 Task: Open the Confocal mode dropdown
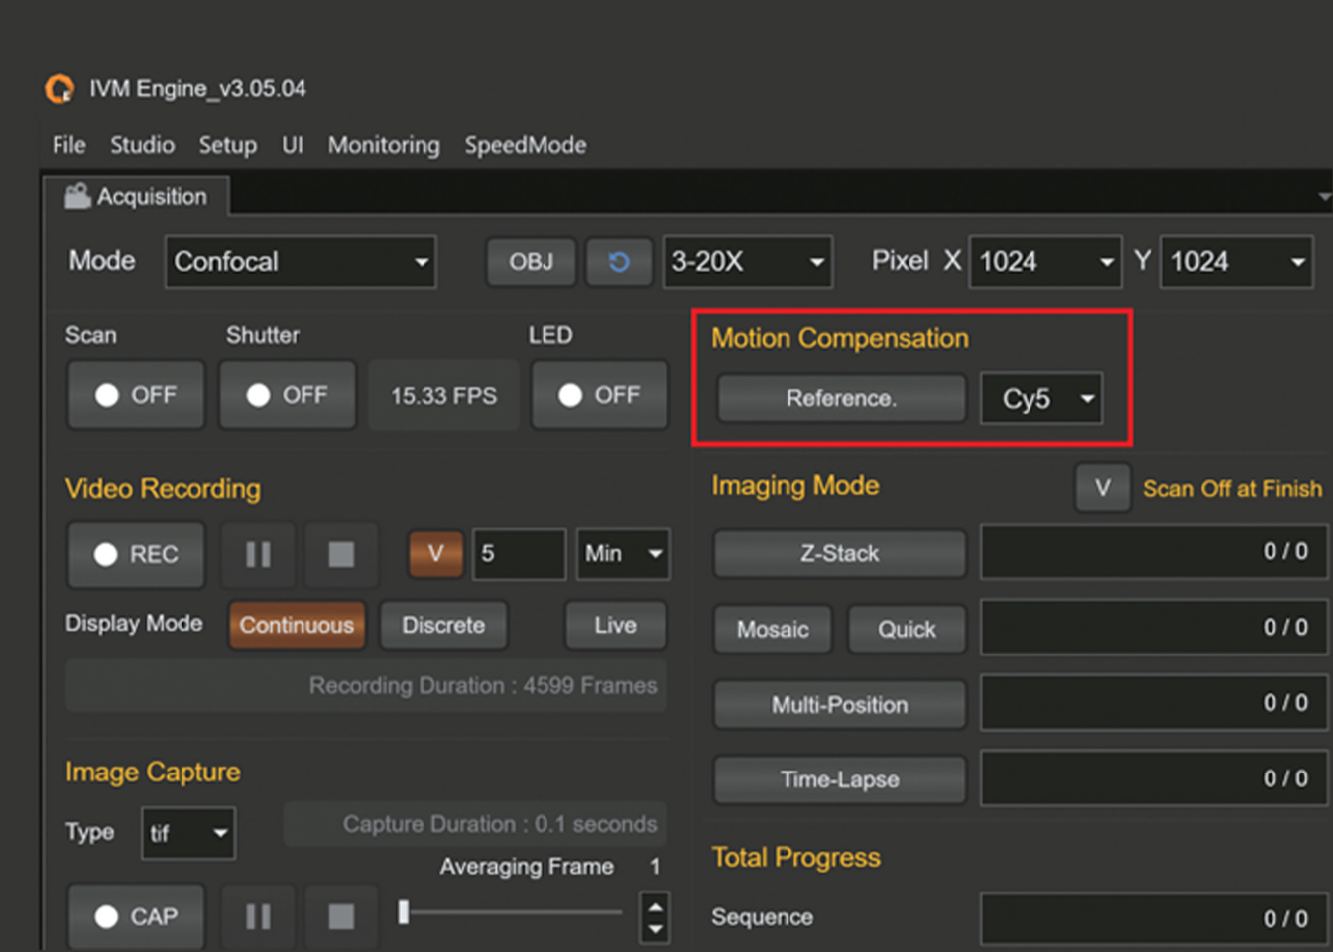coord(298,261)
